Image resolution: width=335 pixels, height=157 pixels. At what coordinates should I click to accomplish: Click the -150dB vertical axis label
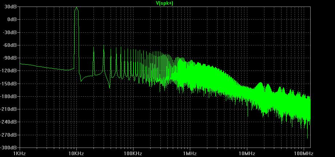click(x=8, y=84)
